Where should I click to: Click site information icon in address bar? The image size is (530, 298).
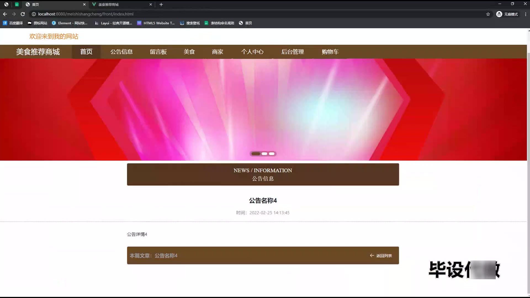[x=34, y=14]
